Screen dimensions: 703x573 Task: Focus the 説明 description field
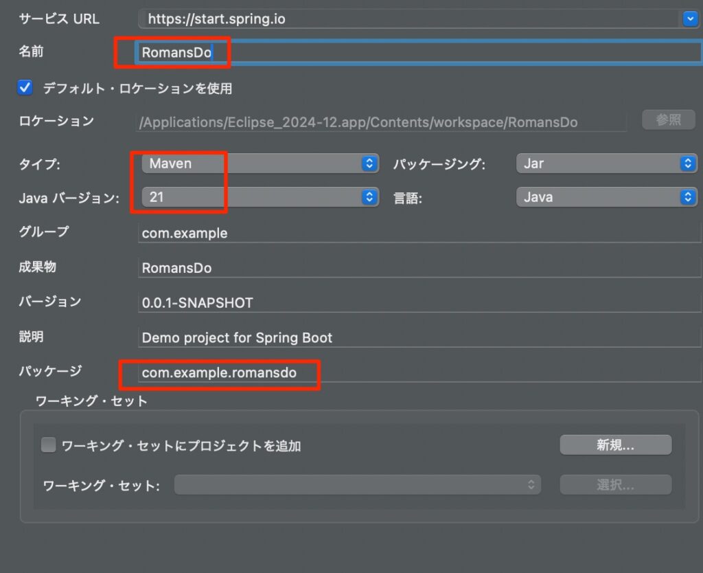coord(419,337)
